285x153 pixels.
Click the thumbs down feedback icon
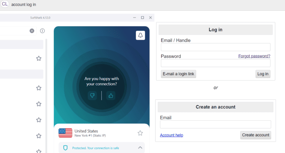[92, 95]
